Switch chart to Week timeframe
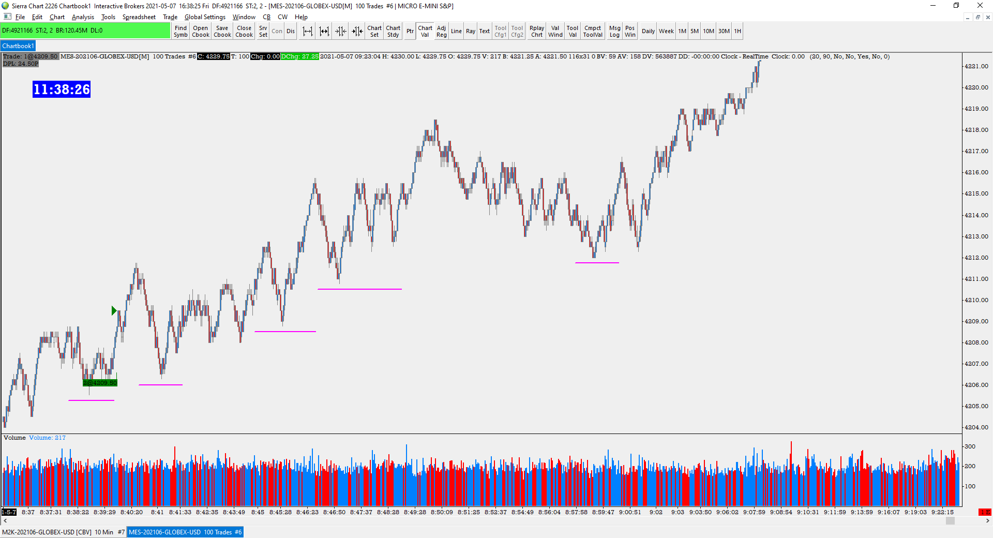This screenshot has width=993, height=538. (666, 31)
